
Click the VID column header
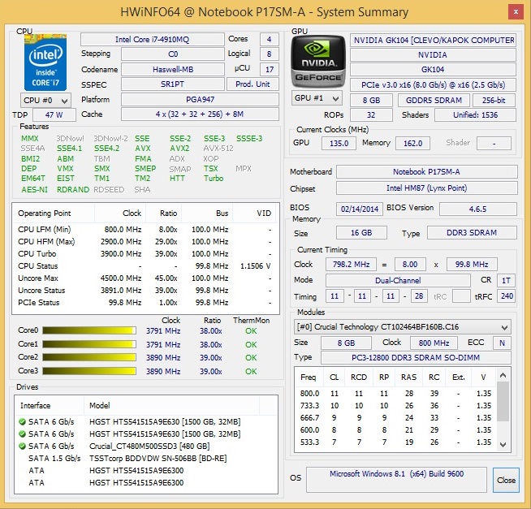256,214
